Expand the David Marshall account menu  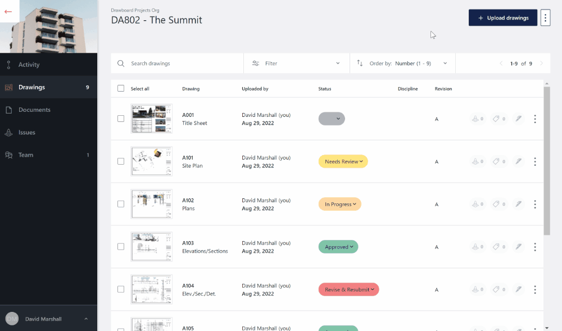pyautogui.click(x=49, y=319)
